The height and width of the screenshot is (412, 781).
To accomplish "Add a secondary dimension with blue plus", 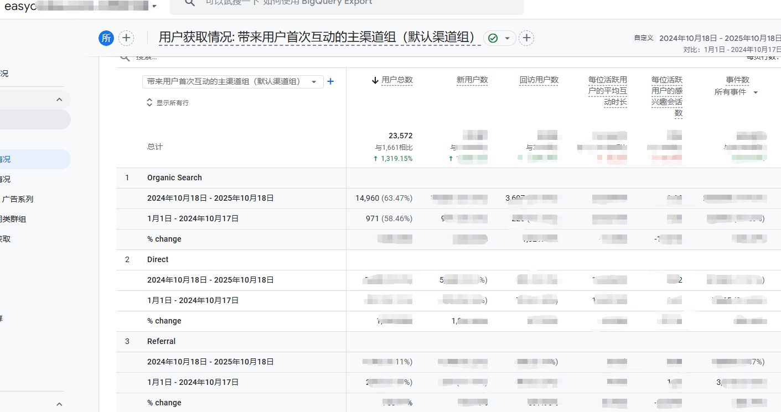I will tap(330, 81).
